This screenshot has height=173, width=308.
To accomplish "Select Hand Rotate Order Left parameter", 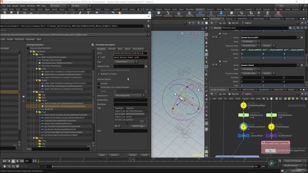I will [59, 106].
